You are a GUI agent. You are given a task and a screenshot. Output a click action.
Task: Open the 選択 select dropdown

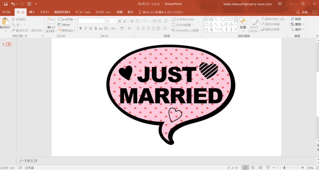click(297, 30)
